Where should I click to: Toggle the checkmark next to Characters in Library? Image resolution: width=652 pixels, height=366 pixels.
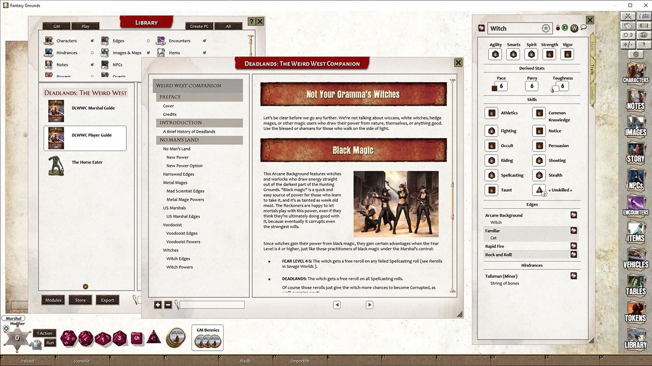point(92,41)
